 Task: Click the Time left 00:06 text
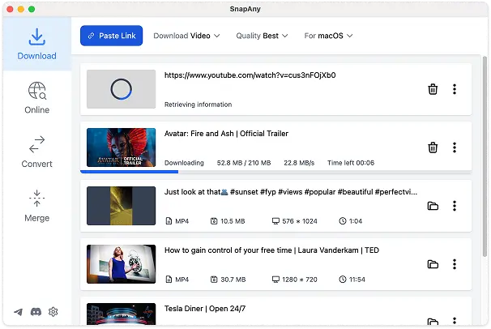pos(351,163)
